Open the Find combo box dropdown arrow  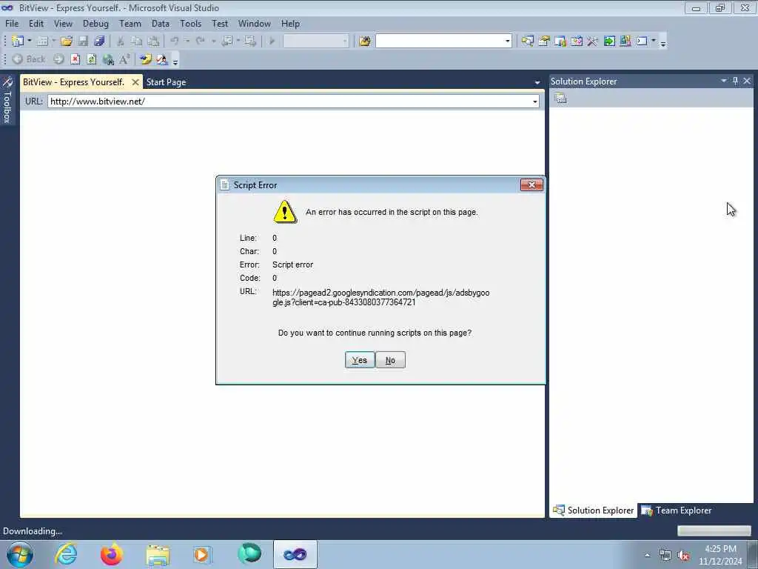508,41
